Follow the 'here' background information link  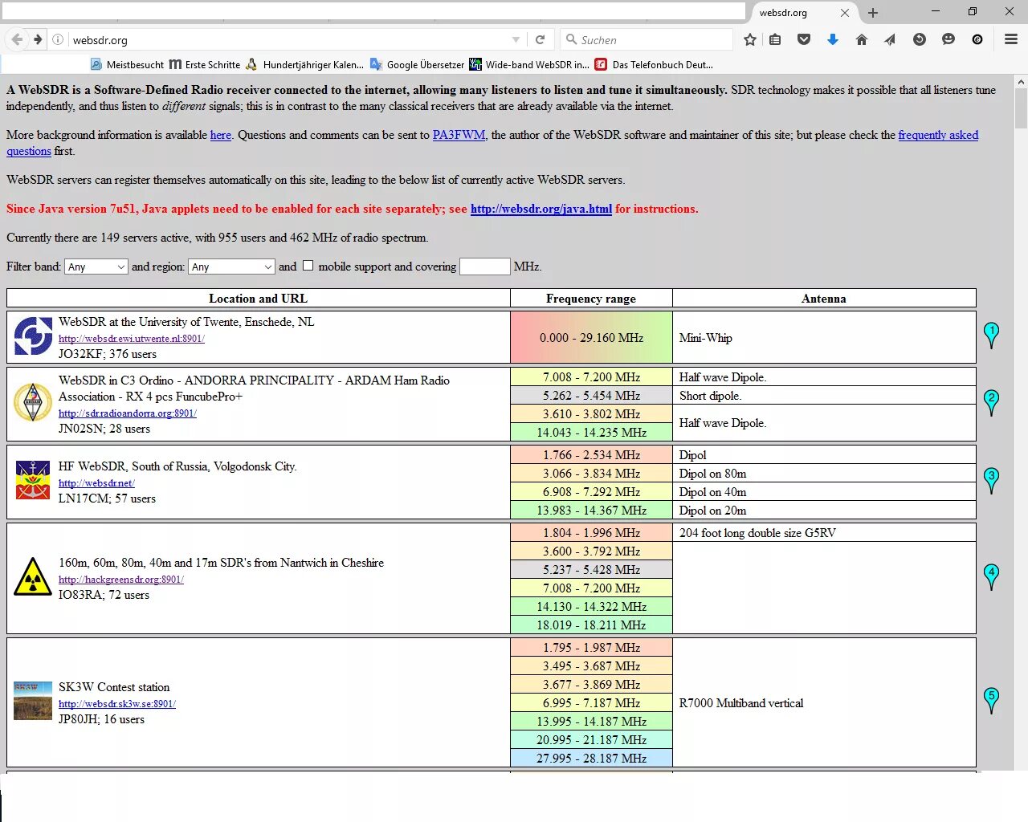(221, 135)
